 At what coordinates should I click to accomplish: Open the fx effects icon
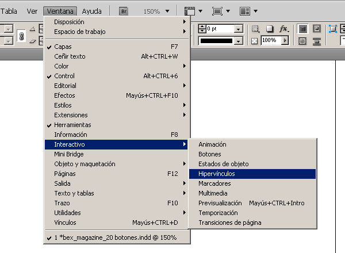coord(284,29)
